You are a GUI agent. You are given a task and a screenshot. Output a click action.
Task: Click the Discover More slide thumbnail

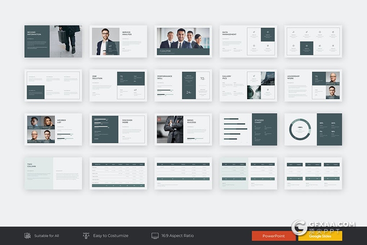tap(118, 129)
